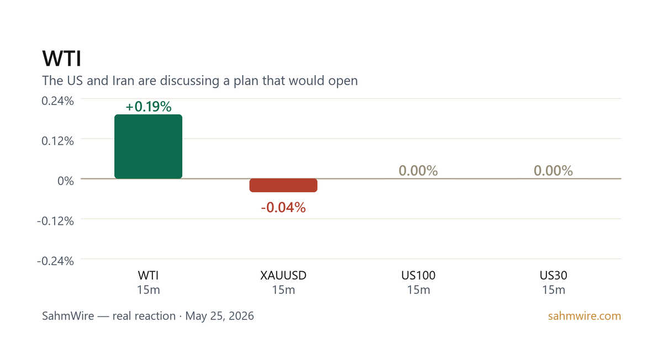Select the -0.04% value label
The image size is (663, 348).
(x=283, y=208)
